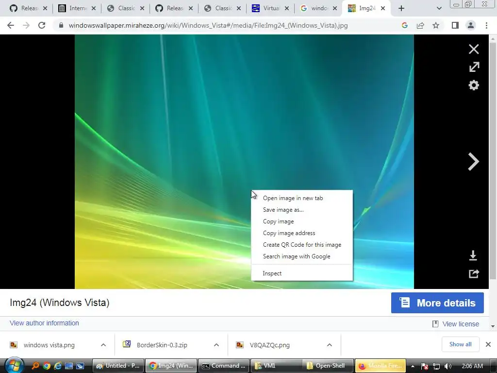Viewport: 497px width, 373px height.
Task: Switch to the VirtualBox tab
Action: pyautogui.click(x=270, y=9)
